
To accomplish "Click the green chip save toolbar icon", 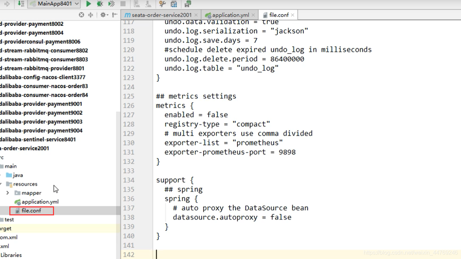I will click(x=188, y=4).
